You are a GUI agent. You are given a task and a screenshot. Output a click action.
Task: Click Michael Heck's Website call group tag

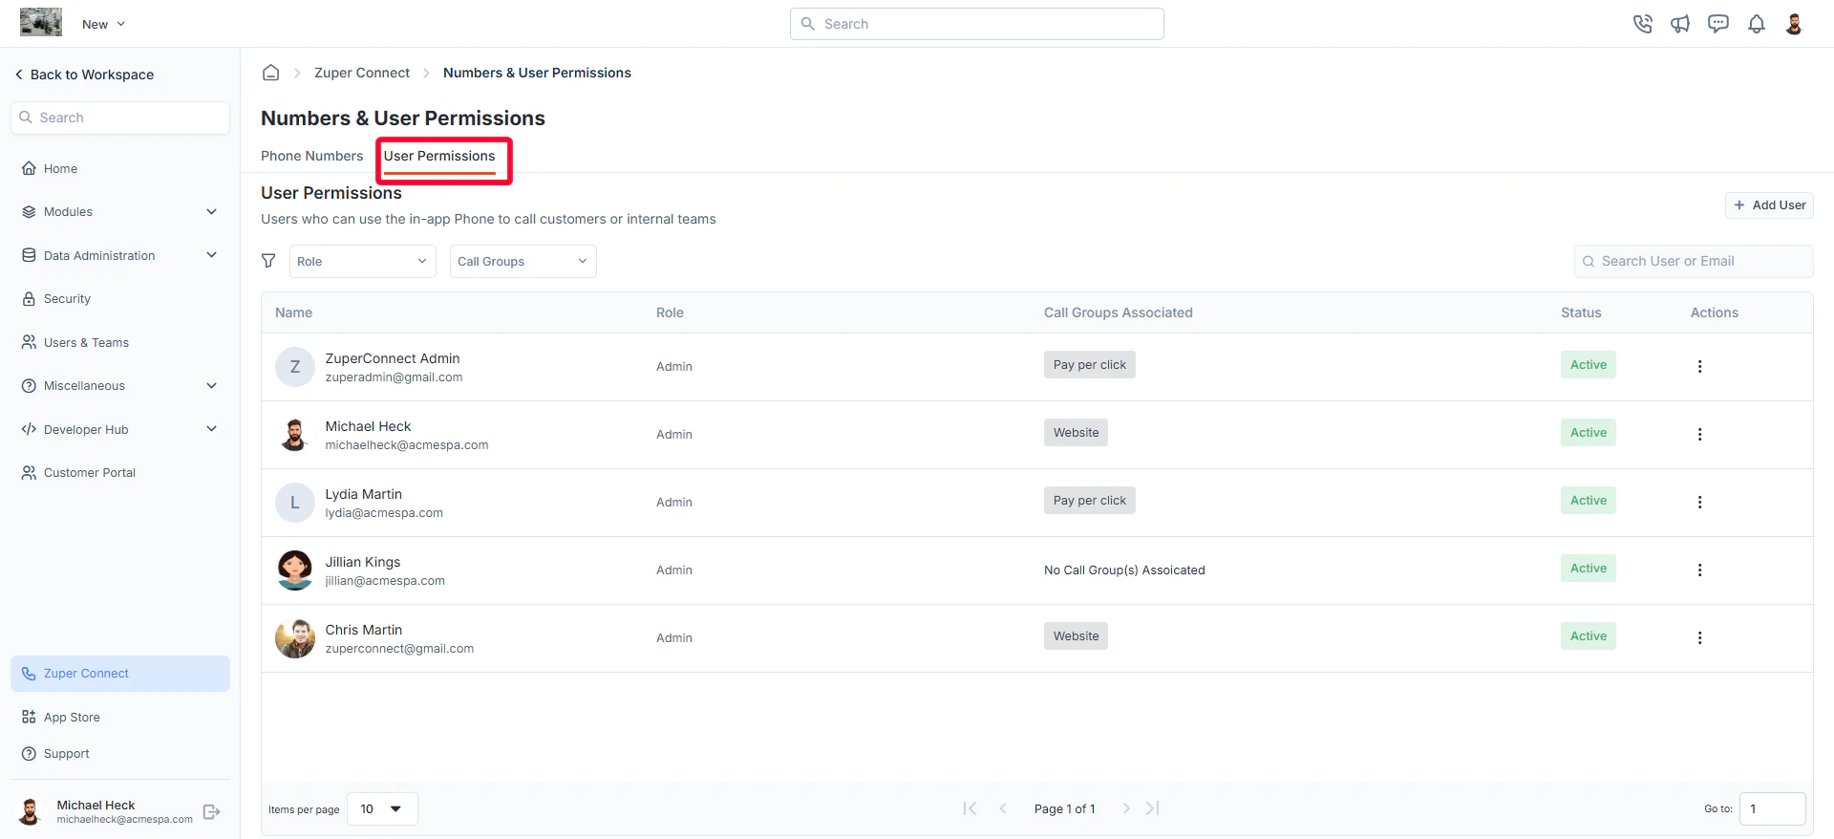point(1076,433)
